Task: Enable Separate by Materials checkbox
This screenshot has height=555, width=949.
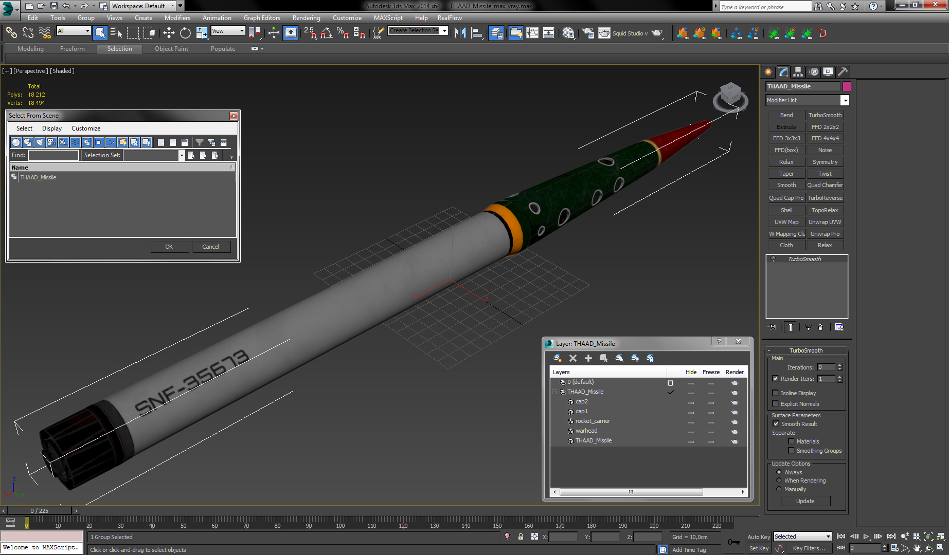Action: point(791,441)
